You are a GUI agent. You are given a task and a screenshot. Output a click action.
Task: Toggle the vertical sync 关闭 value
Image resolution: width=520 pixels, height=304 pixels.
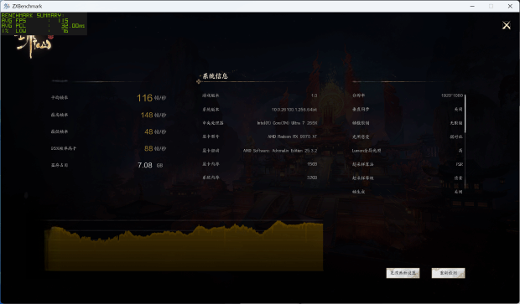(x=458, y=109)
